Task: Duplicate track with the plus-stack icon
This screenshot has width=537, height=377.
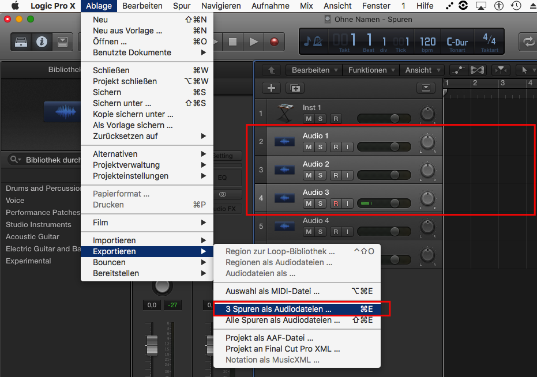Action: coord(295,88)
